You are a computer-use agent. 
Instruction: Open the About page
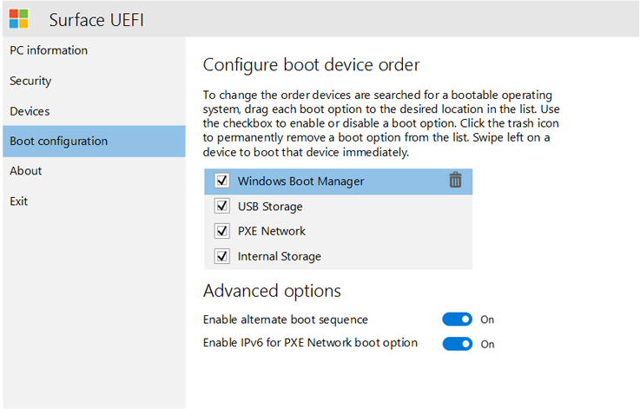click(26, 171)
